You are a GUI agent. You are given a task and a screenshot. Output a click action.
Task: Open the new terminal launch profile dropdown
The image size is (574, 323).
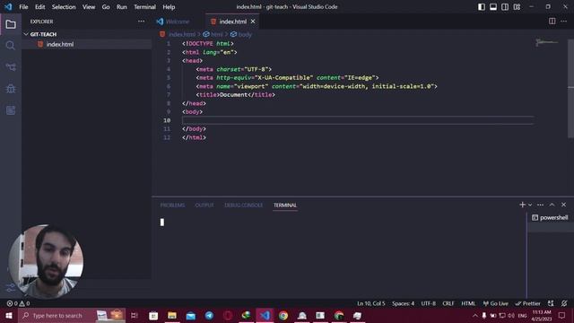(x=530, y=205)
